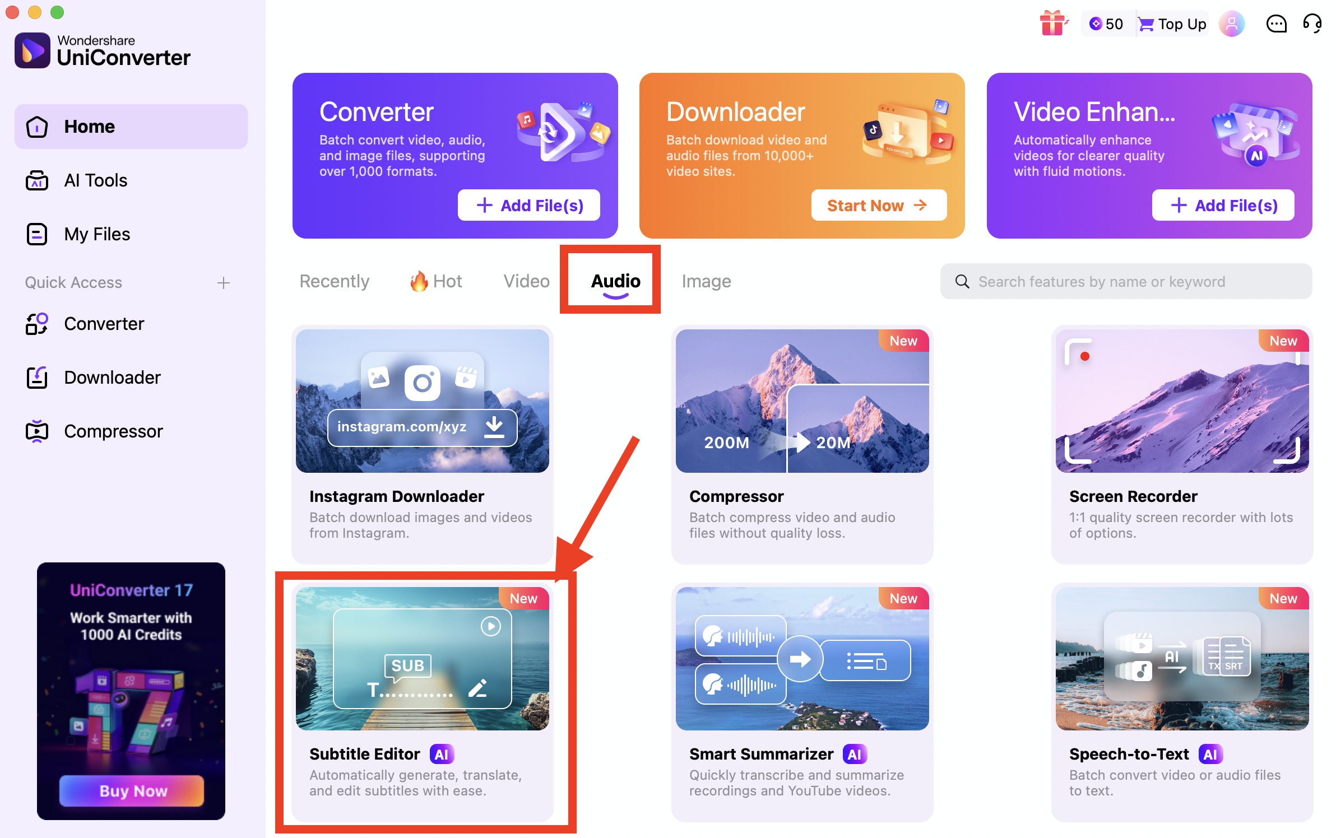Open the chat message icon
The width and height of the screenshot is (1336, 838).
pos(1276,24)
